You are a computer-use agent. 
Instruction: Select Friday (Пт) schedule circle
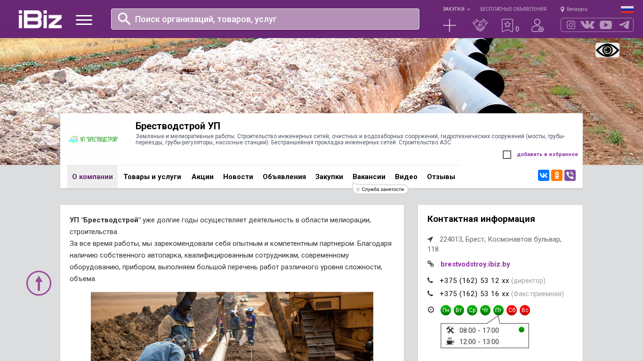pos(498,310)
